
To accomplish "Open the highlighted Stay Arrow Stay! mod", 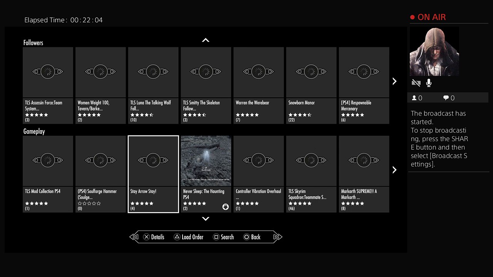I will pyautogui.click(x=153, y=174).
